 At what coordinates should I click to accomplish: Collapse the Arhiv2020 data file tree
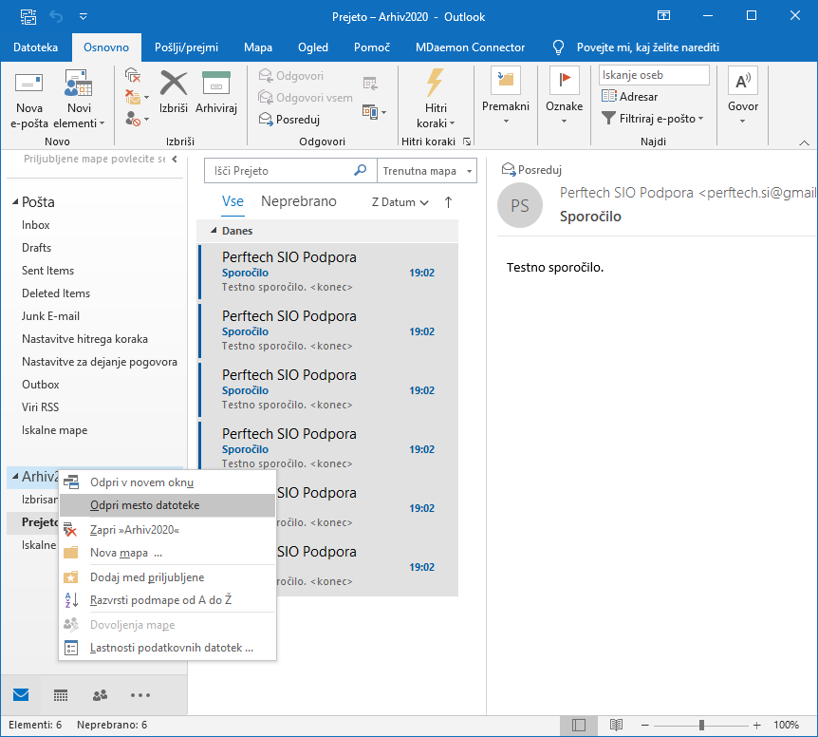click(15, 476)
